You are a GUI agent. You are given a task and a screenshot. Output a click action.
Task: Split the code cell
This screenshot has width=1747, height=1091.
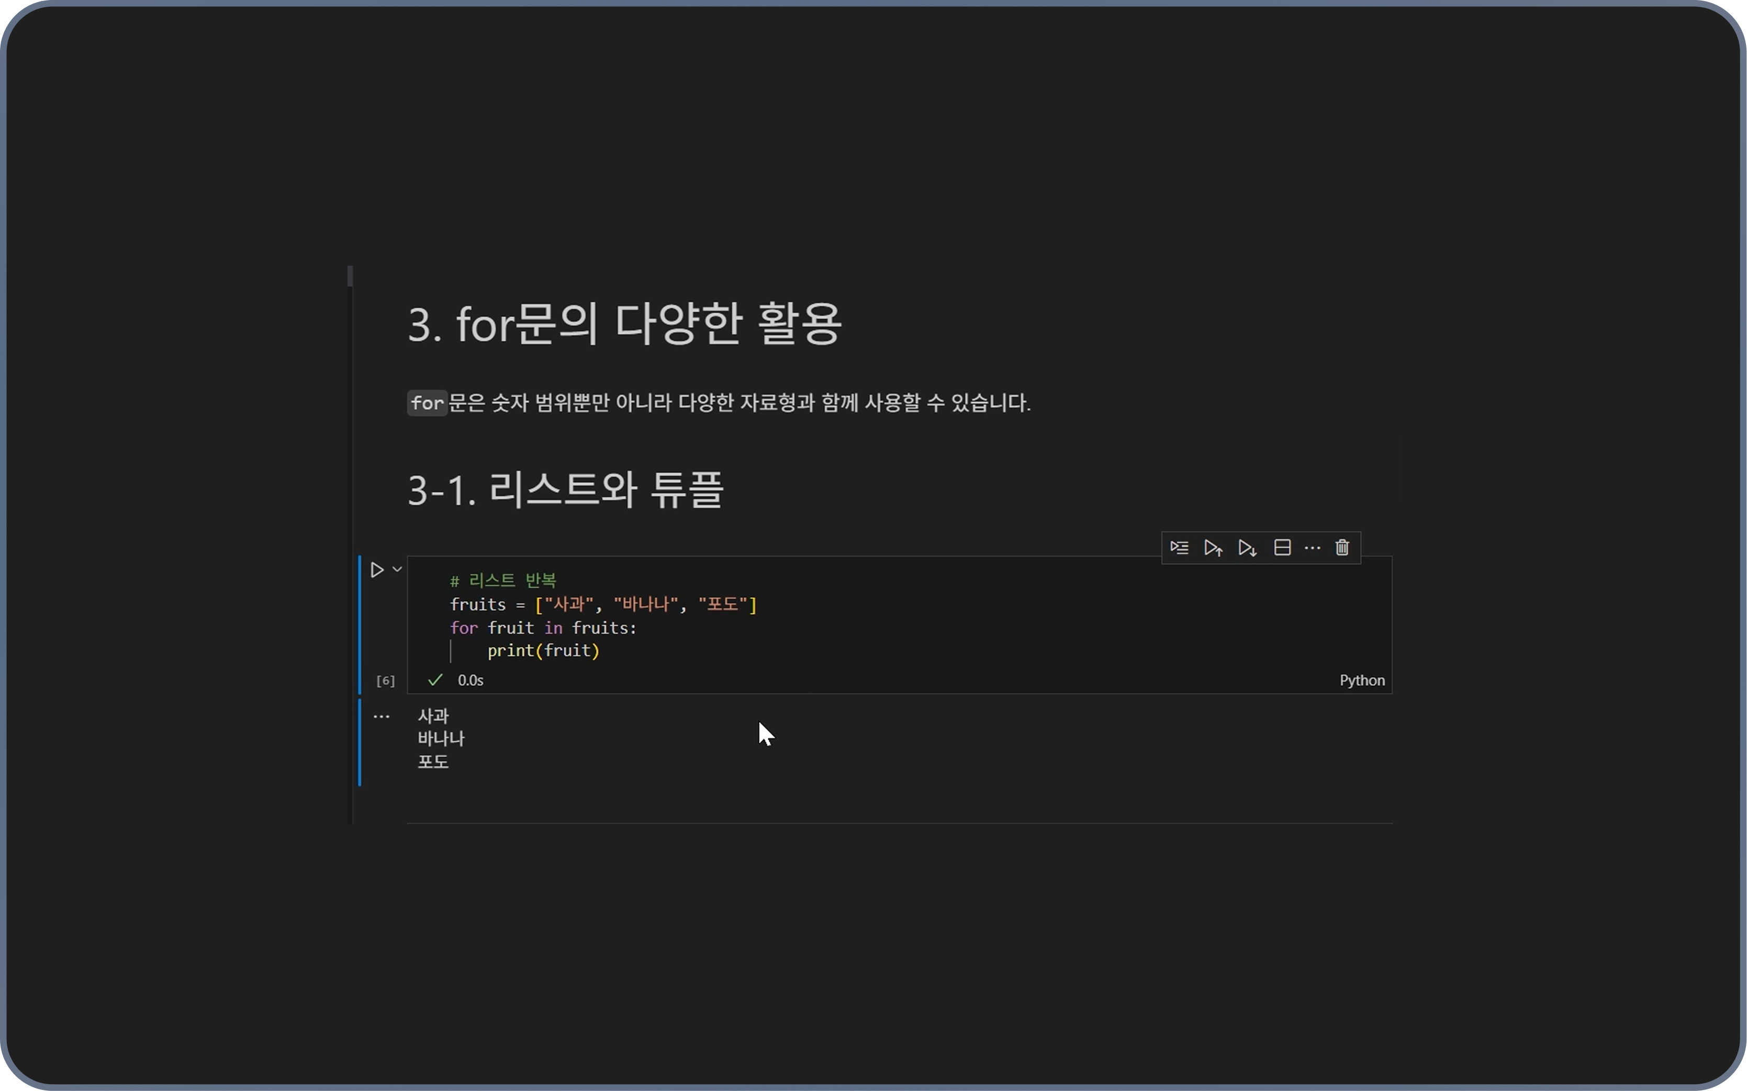[x=1282, y=548]
